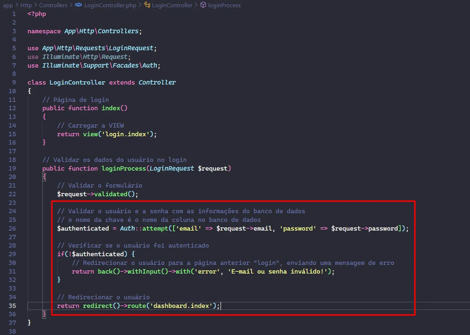Place cursor on 'dashboard.index' route string
470x335 pixels.
pyautogui.click(x=181, y=306)
